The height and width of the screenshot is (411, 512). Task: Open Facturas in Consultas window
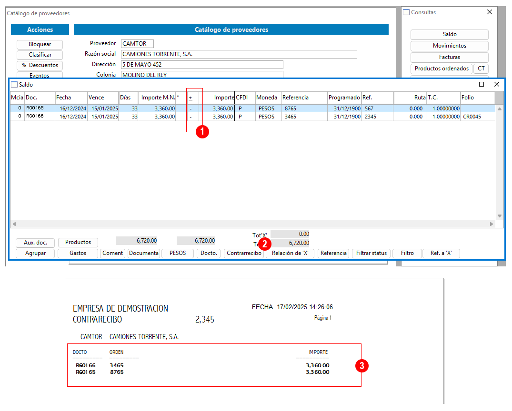[449, 57]
